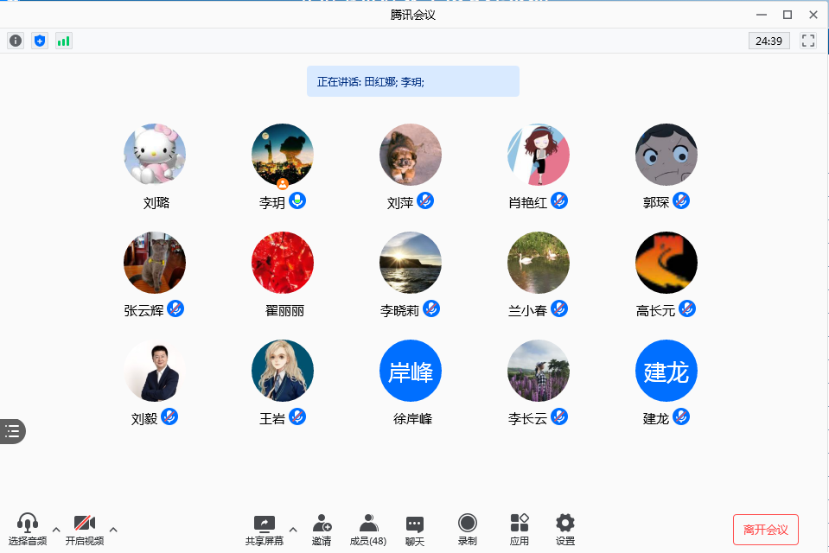Viewport: 829px width, 553px height.
Task: Open the Invite (邀请) option
Action: tap(322, 530)
